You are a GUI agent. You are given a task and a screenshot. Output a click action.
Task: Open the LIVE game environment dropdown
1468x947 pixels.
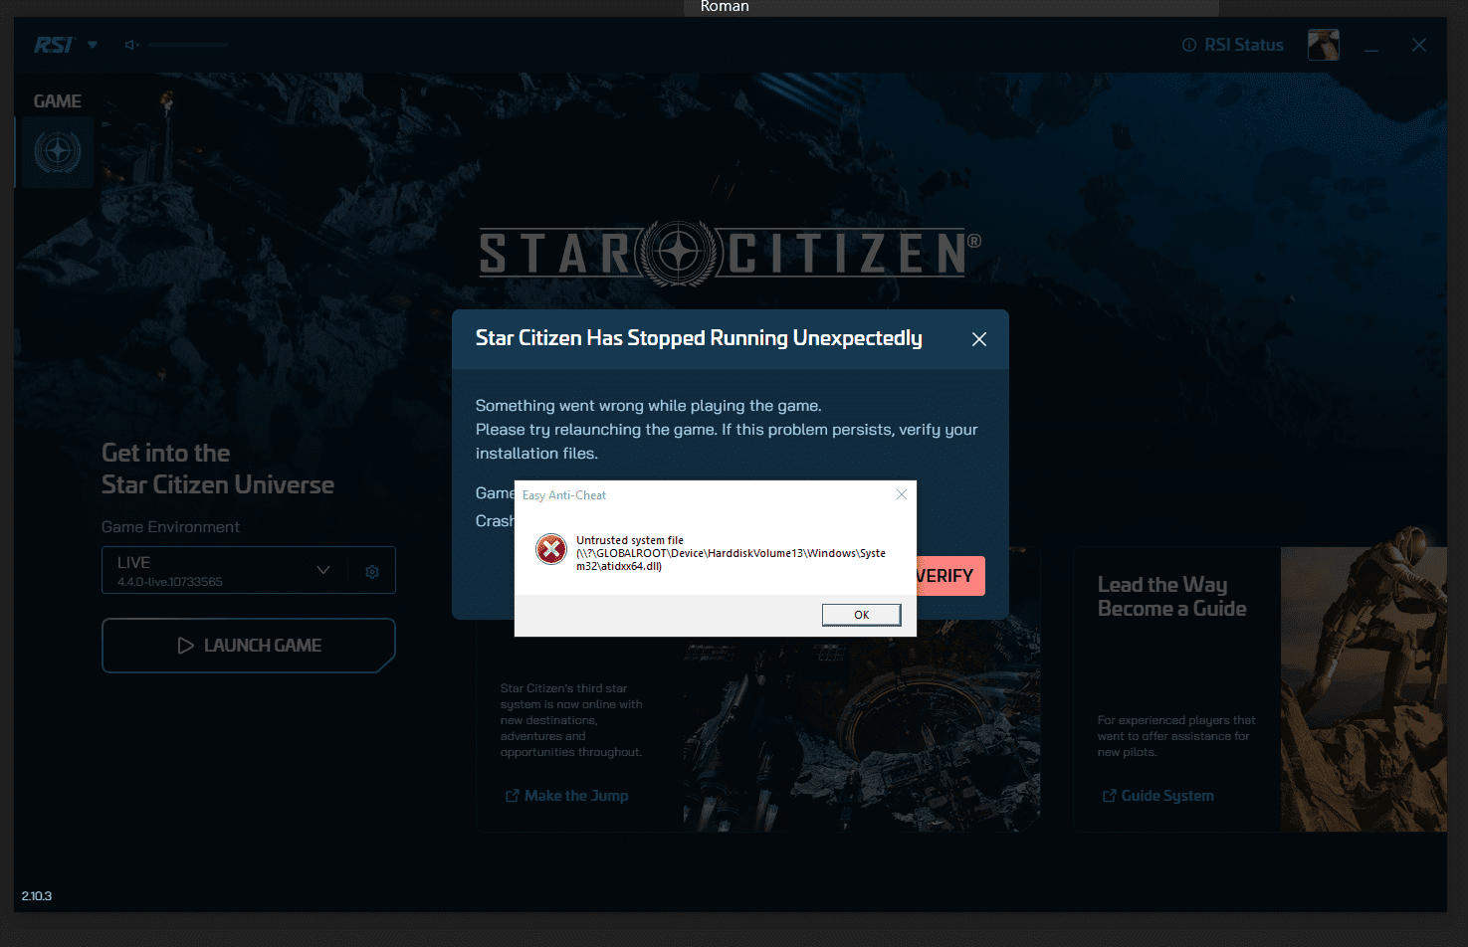pos(225,570)
